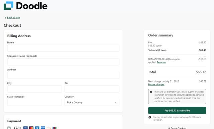Image resolution: width=214 pixels, height=129 pixels.
Task: Open the Back to site link
Action: coord(13,17)
